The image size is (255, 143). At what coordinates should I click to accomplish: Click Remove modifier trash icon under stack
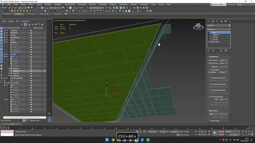click(x=221, y=50)
